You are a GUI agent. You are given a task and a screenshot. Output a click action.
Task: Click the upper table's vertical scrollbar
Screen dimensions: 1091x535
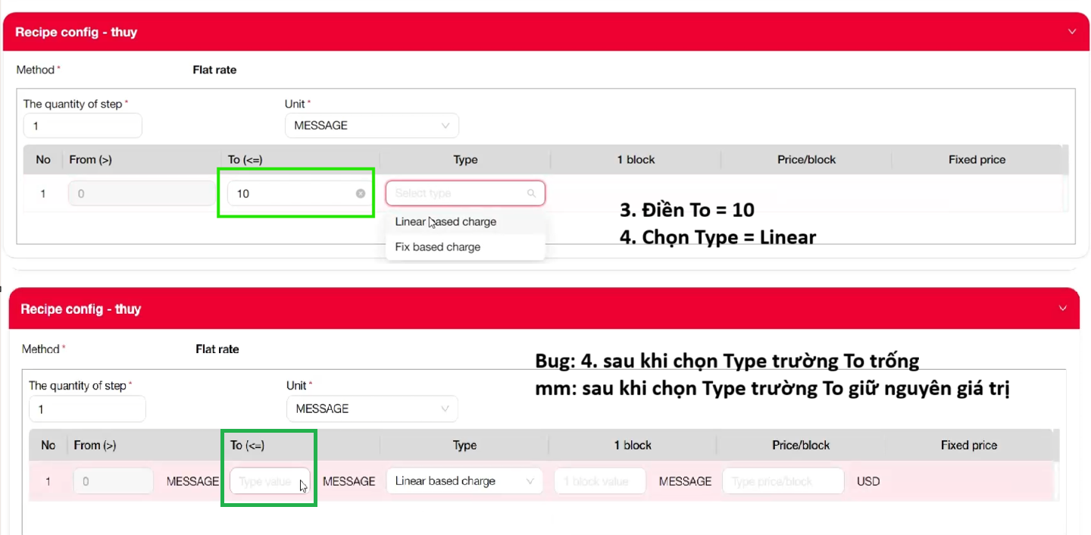[1065, 178]
